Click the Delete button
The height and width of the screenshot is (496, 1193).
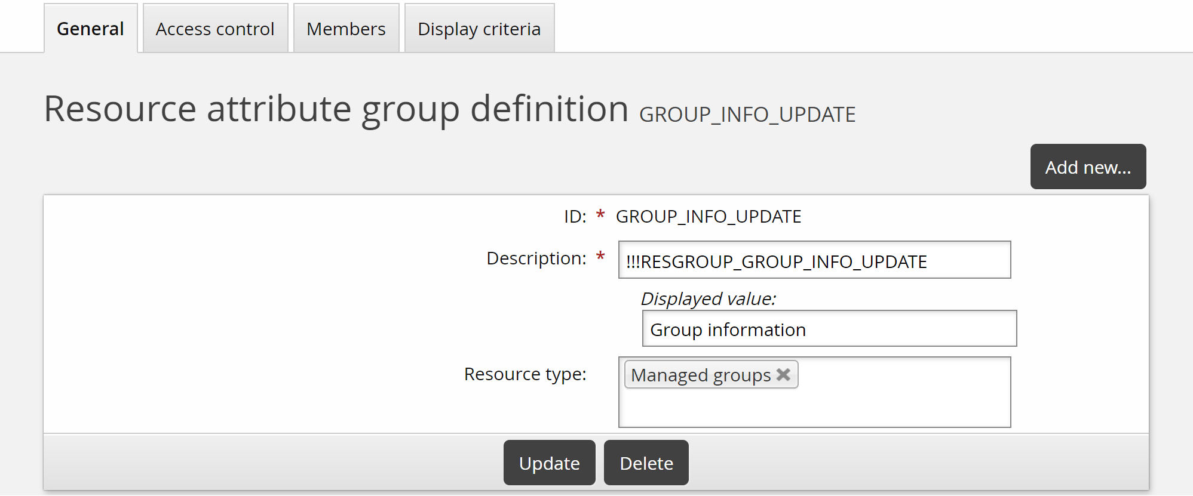coord(646,463)
